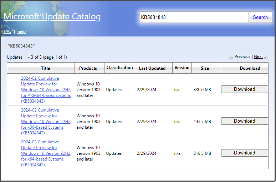Select the n/a version in x64 row
The height and width of the screenshot is (182, 276).
177,153
